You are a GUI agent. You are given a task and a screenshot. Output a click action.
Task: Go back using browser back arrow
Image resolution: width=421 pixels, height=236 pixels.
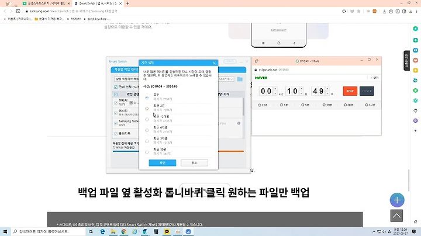click(x=5, y=11)
